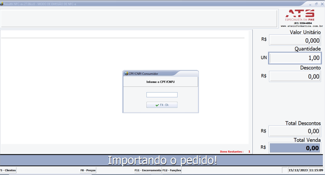
Task: Click the www.atsinformatica.com.br text
Action: point(302,26)
